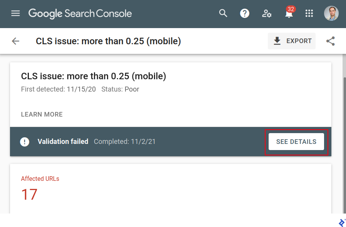Click the download icon inside the Export button

(x=277, y=41)
